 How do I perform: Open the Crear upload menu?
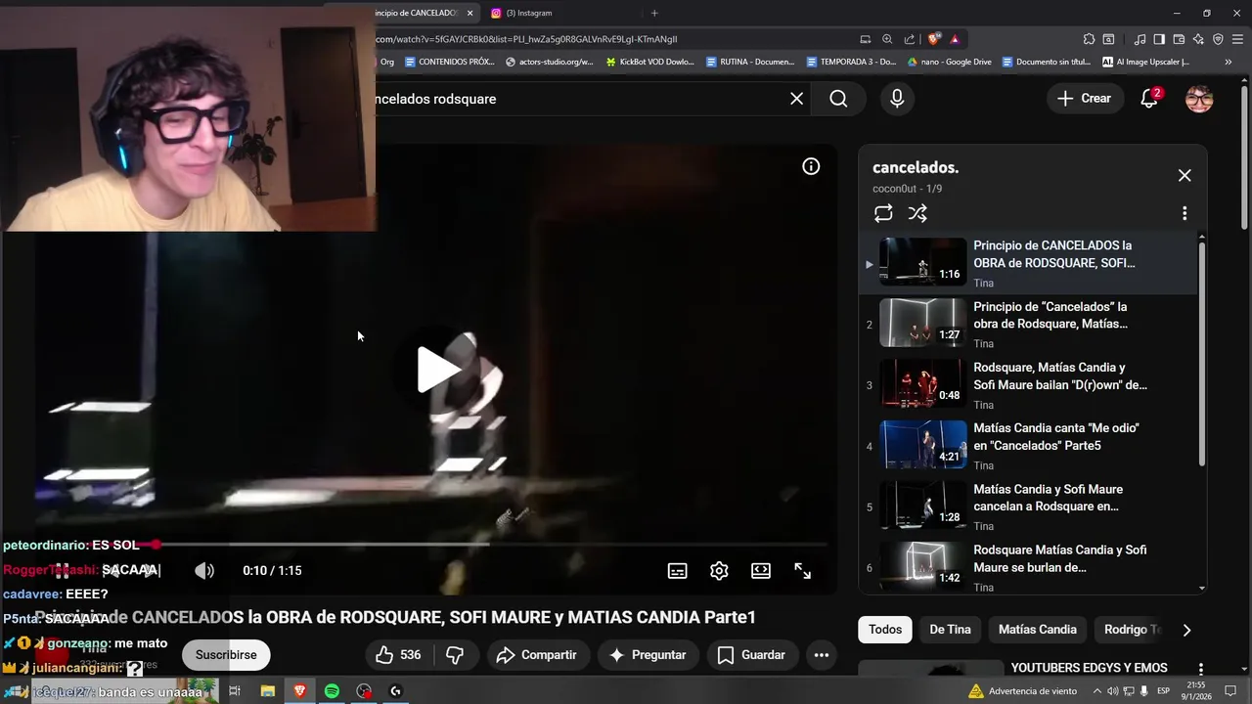click(1084, 99)
